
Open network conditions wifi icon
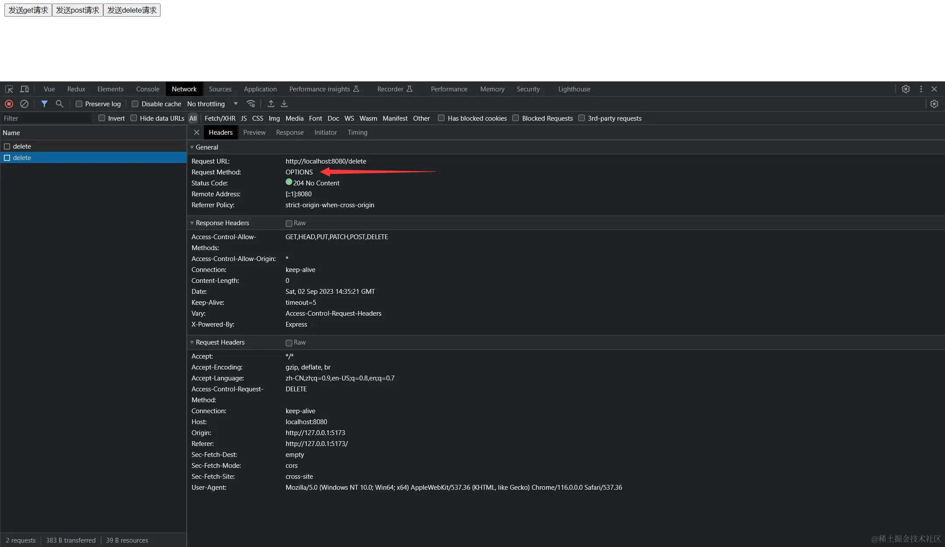point(251,104)
